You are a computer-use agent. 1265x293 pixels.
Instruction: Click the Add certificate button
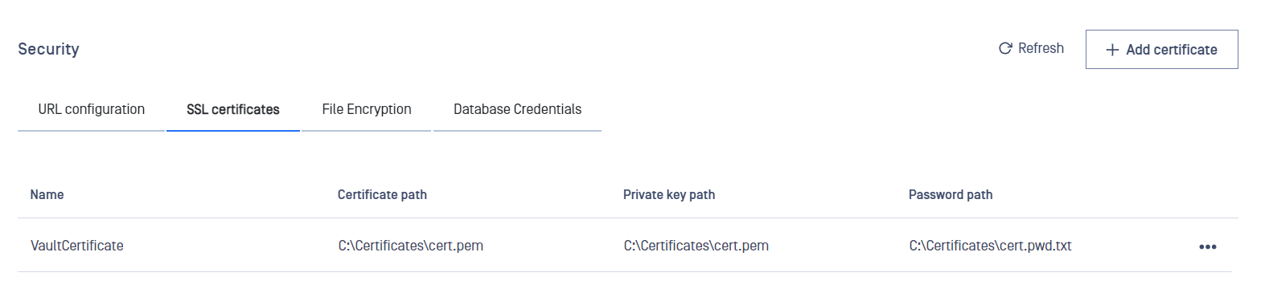(1161, 50)
